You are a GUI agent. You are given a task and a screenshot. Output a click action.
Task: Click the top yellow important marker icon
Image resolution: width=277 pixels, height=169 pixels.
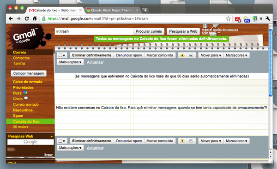click(x=182, y=55)
